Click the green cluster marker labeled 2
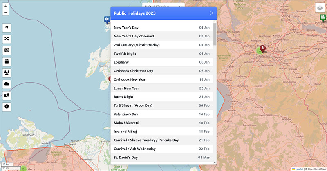Image resolution: width=327 pixels, height=171 pixels. click(23, 169)
